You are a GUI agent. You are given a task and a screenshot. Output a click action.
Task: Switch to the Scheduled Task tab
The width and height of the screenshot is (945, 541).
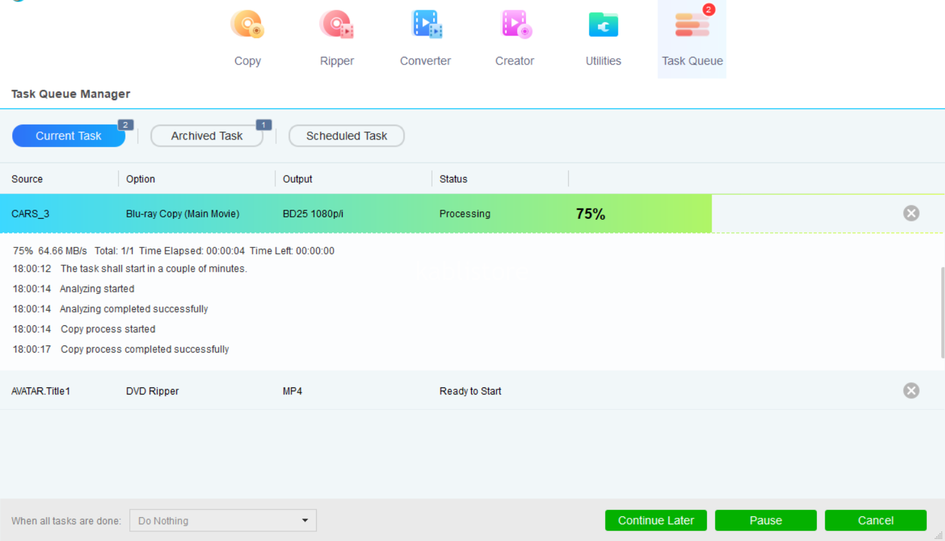(346, 136)
